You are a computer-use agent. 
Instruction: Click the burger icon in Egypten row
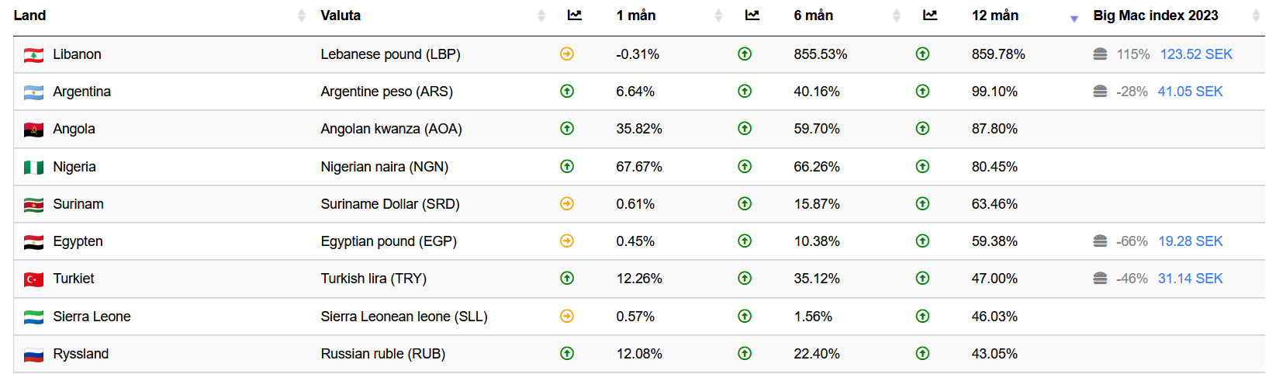pos(1100,241)
